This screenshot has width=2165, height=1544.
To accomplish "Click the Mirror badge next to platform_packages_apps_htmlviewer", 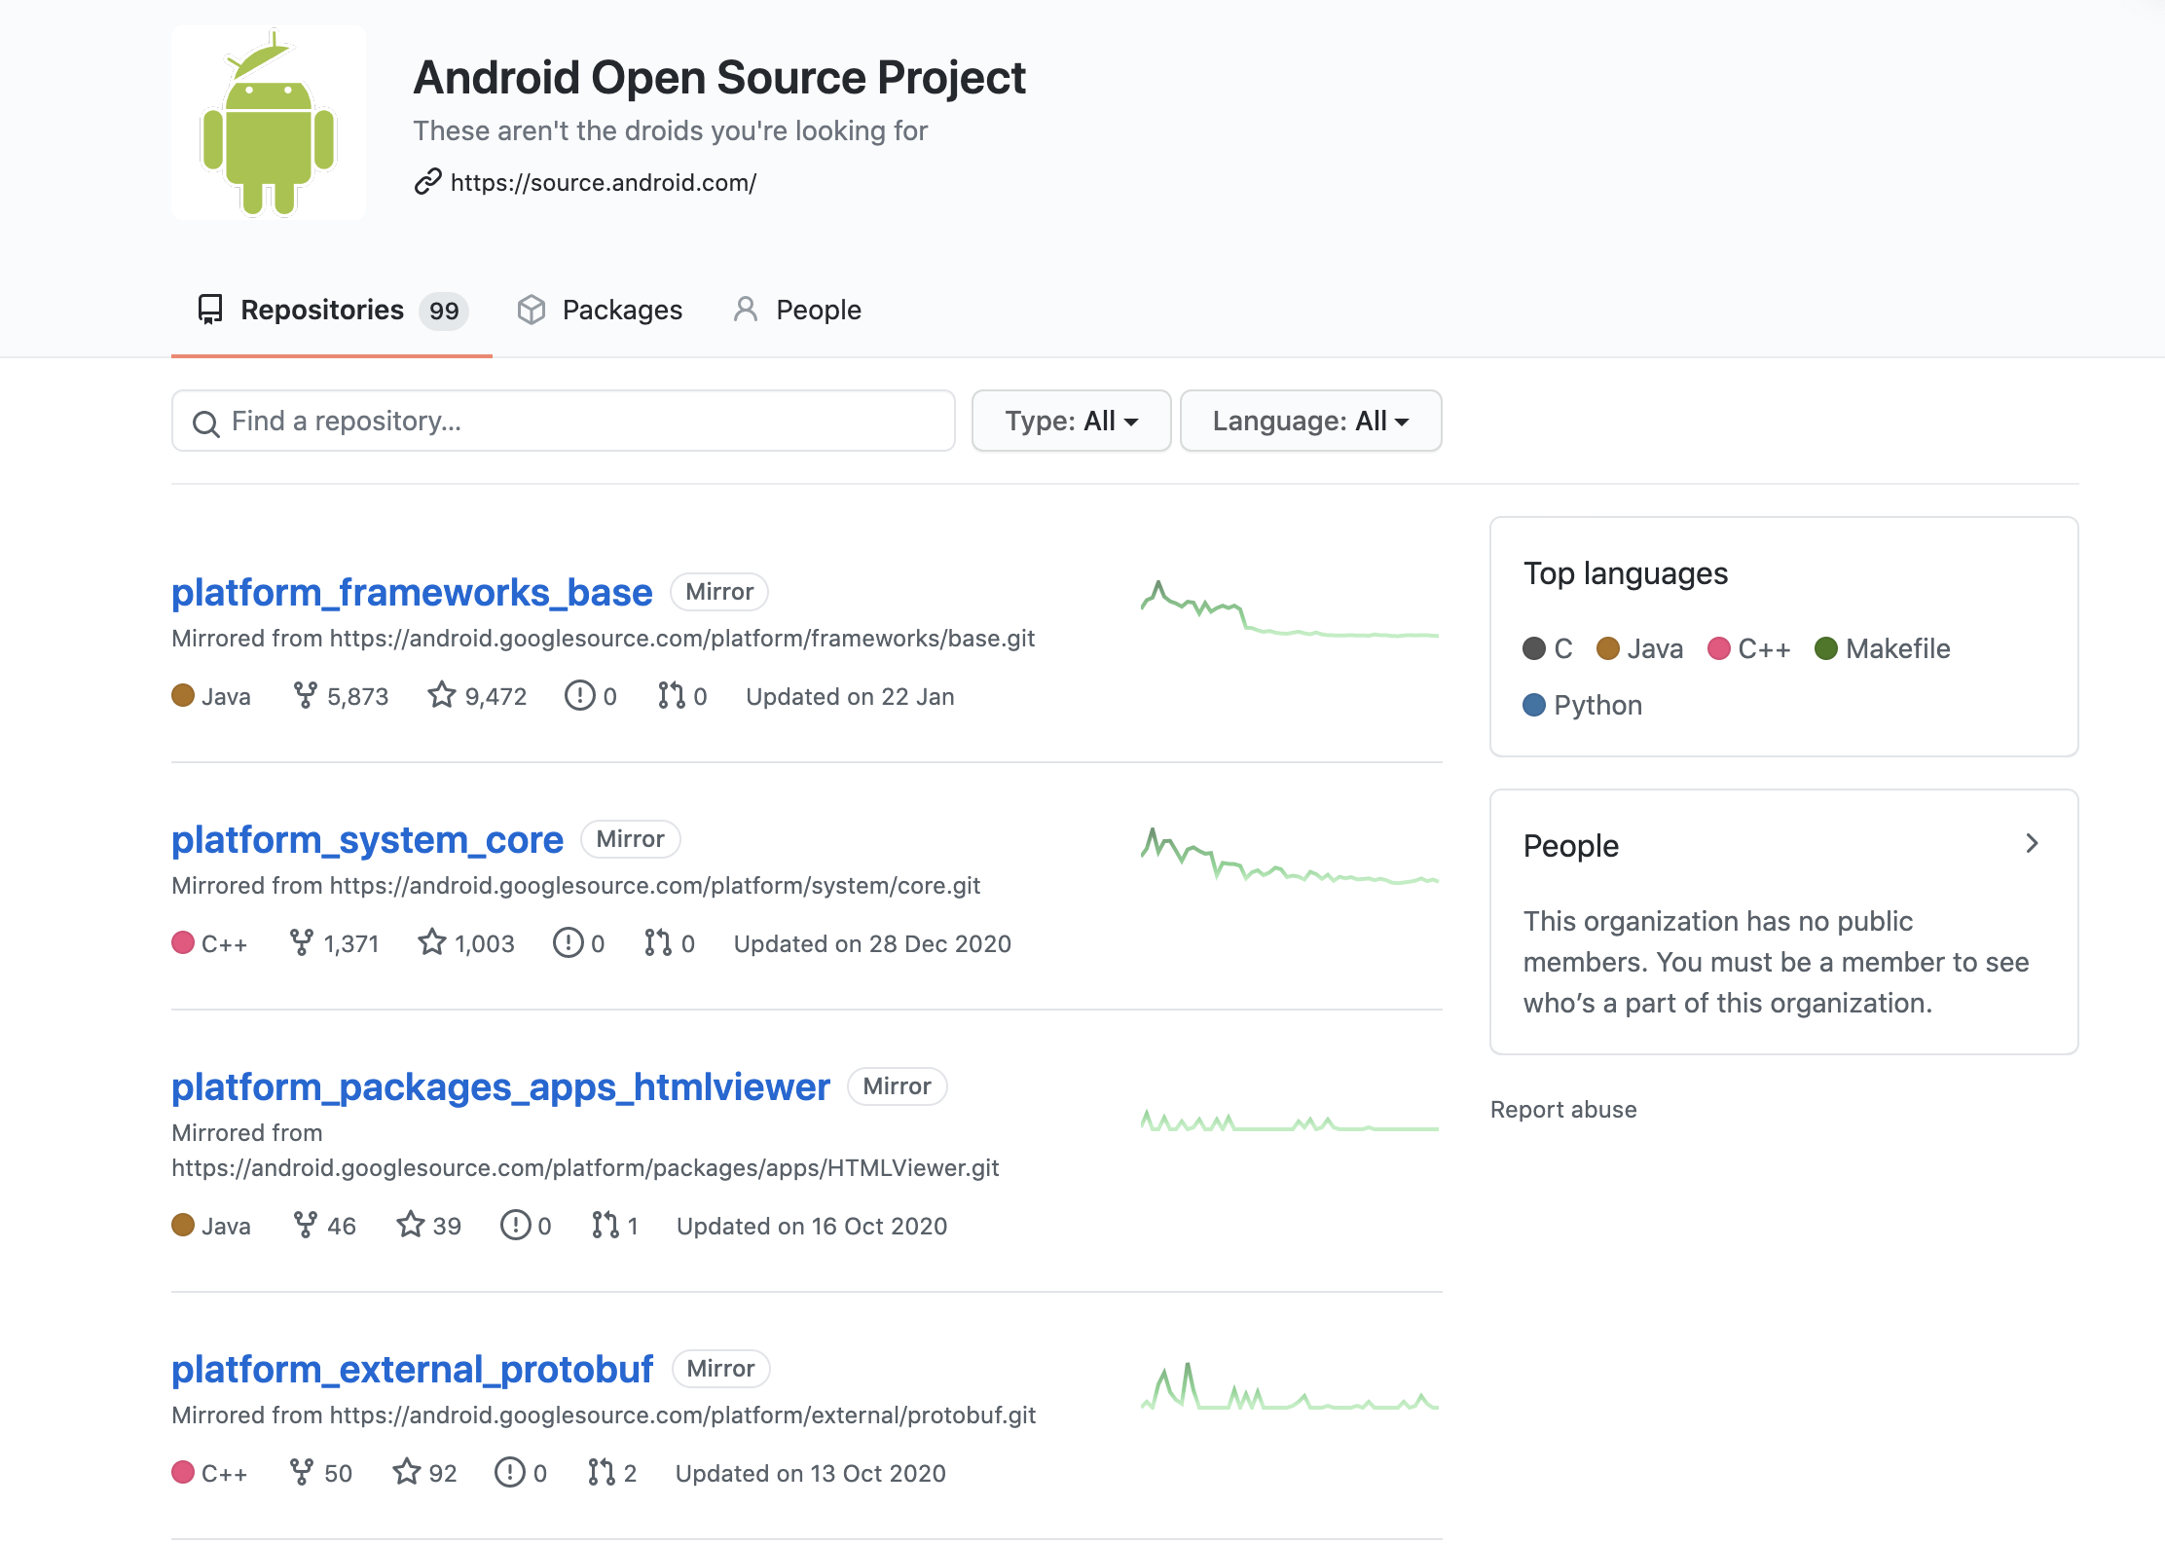I will (898, 1086).
